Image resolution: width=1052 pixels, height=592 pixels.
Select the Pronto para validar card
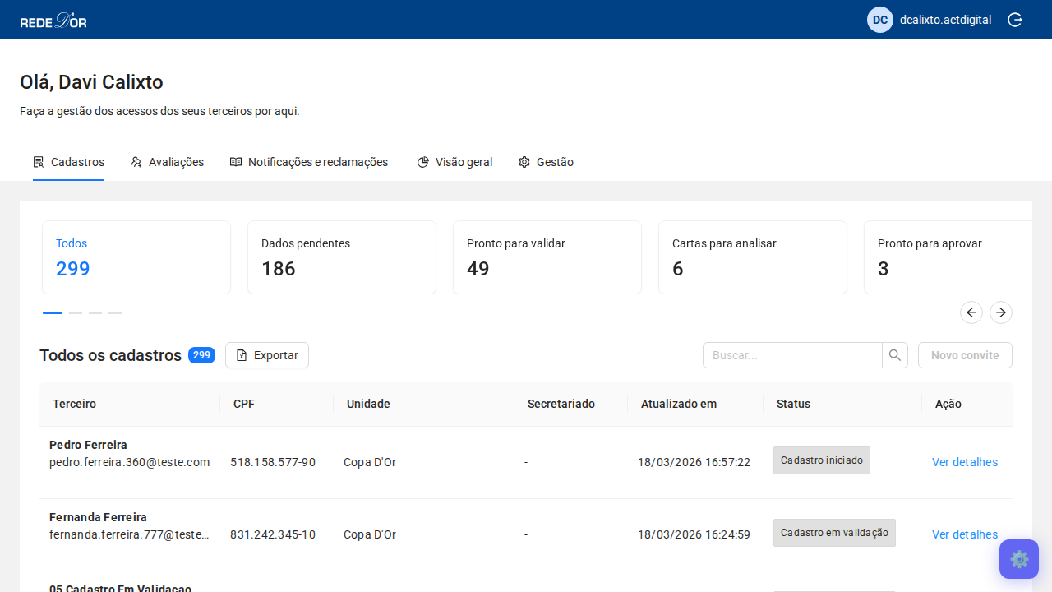click(x=547, y=257)
